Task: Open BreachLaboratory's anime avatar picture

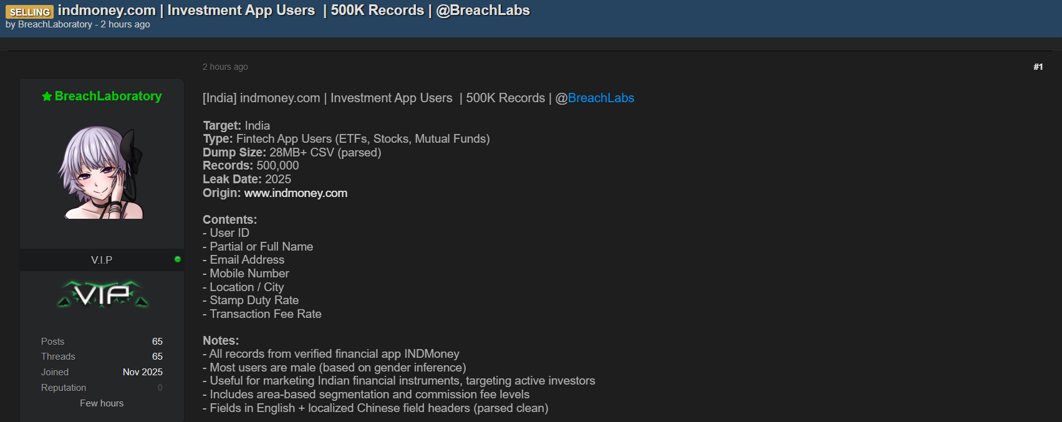Action: (101, 173)
